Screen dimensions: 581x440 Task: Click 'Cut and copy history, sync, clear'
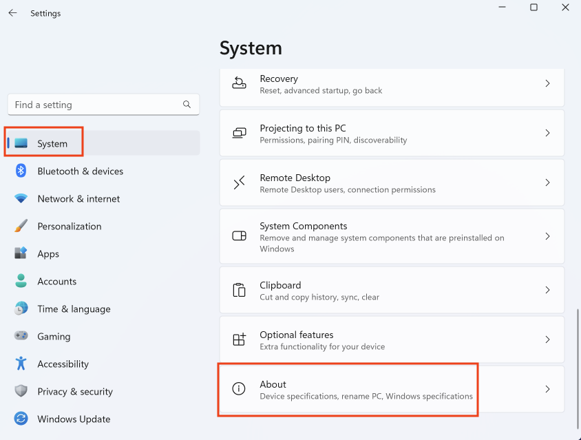[x=319, y=297]
